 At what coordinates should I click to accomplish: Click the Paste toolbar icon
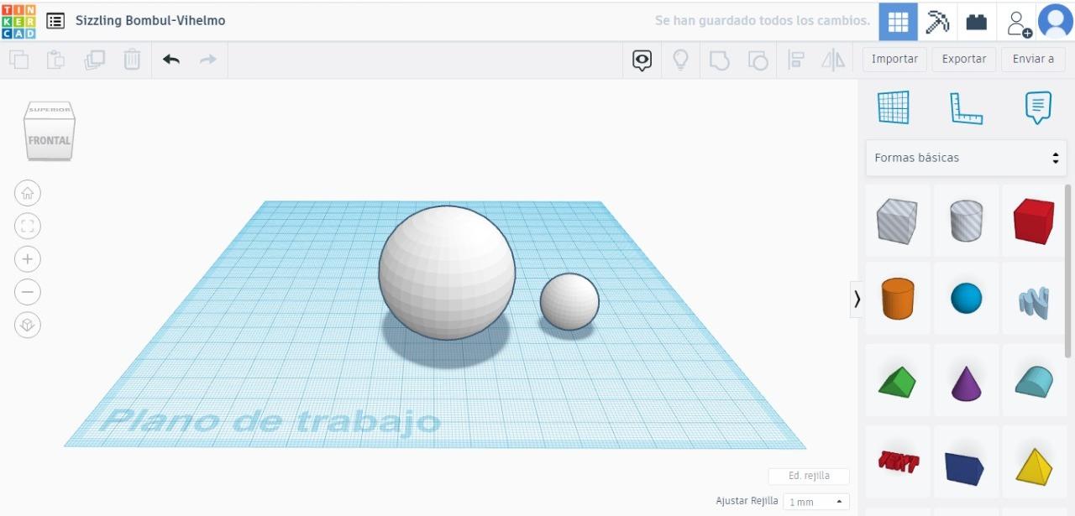point(56,60)
